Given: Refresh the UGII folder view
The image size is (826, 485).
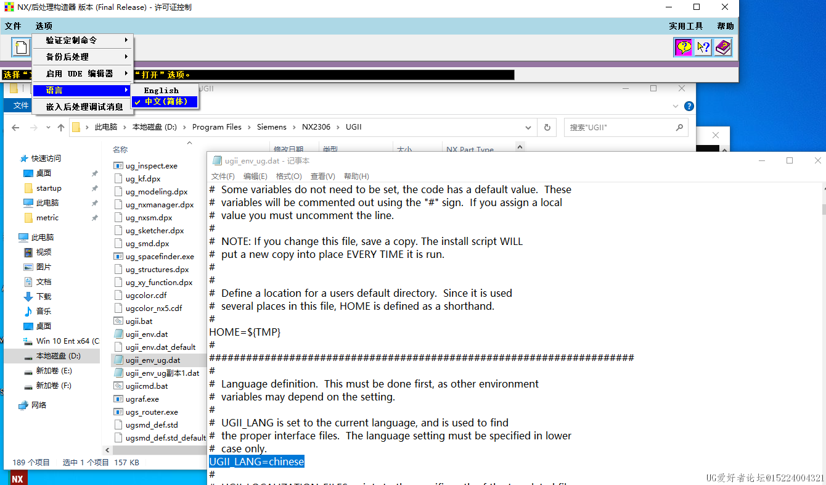Looking at the screenshot, I should tap(547, 127).
